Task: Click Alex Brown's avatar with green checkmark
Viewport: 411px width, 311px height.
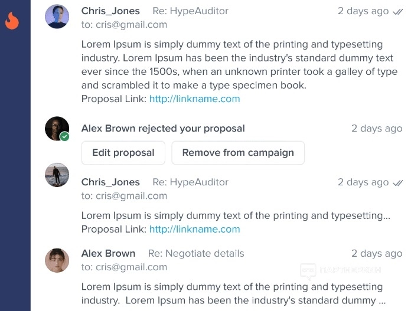Action: (57, 128)
